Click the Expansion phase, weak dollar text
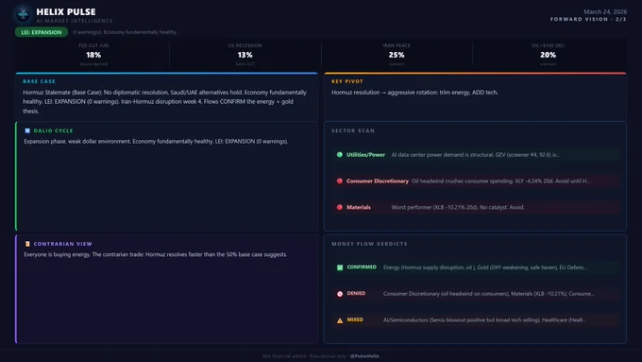Image resolution: width=642 pixels, height=362 pixels. [156, 142]
